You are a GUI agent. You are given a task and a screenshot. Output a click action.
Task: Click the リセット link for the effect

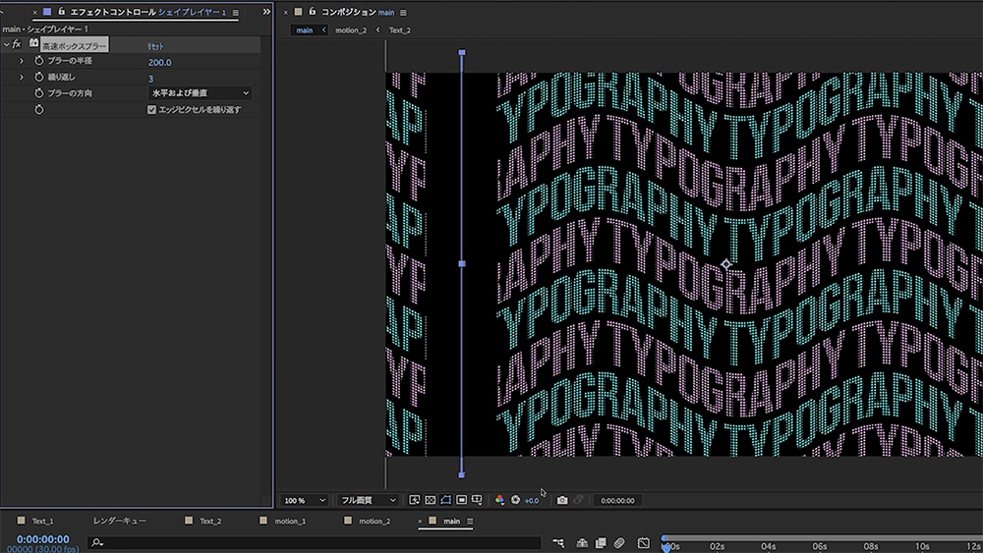point(156,46)
